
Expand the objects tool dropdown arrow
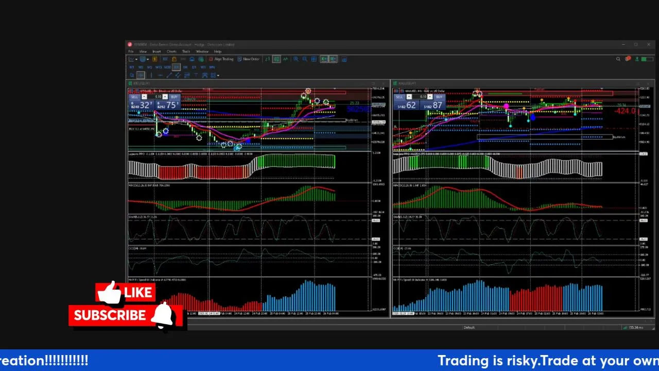(x=218, y=75)
